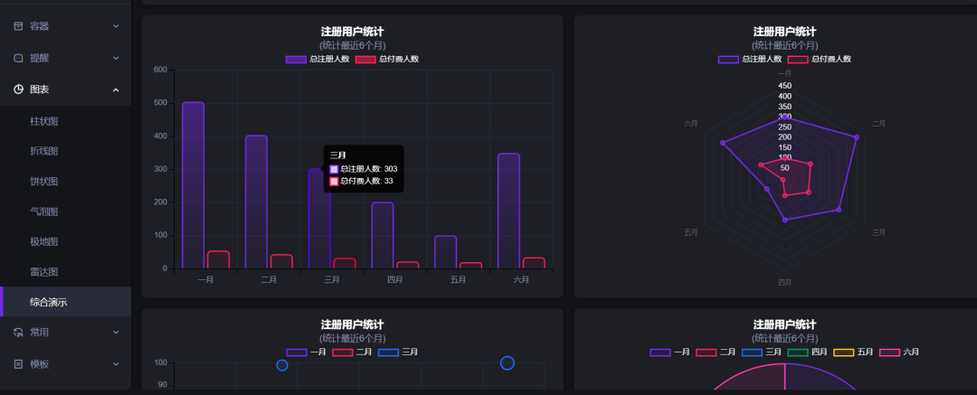Viewport: 977px width, 395px height.
Task: Click the 四月 purple registration bar
Action: (x=383, y=236)
